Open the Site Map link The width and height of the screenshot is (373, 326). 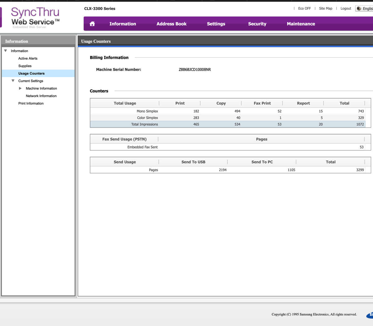tap(325, 8)
